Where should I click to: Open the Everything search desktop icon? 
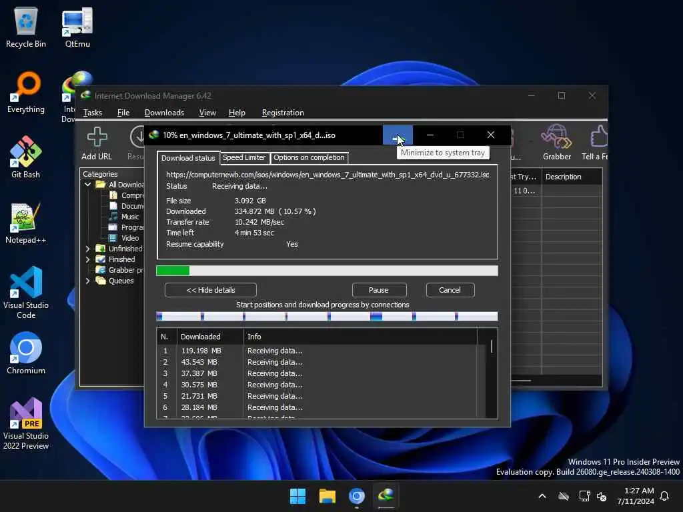tap(26, 93)
